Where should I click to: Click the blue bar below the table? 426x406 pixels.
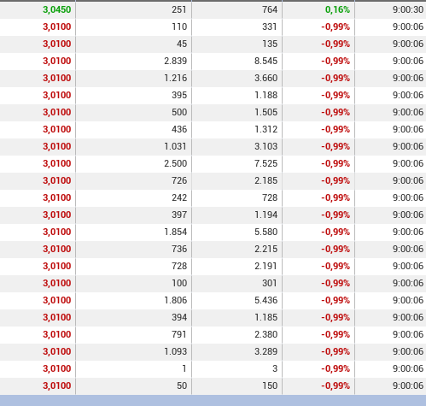click(213, 401)
